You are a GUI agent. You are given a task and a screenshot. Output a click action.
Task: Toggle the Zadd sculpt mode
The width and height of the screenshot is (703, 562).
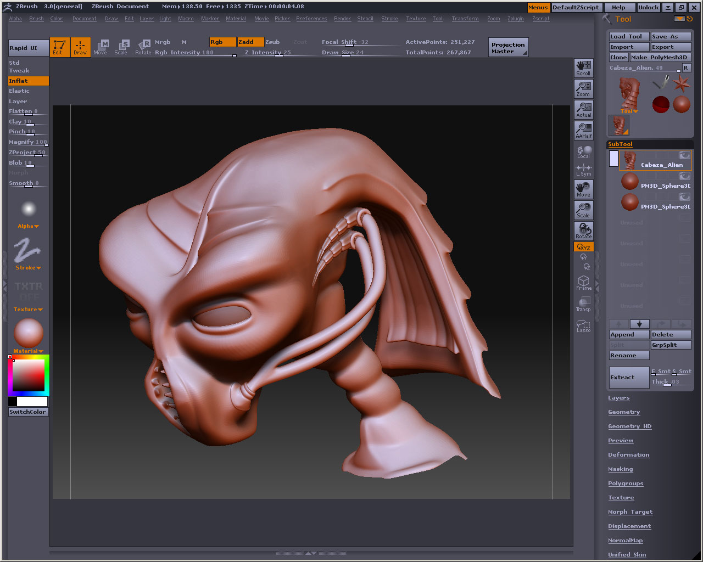pyautogui.click(x=250, y=42)
